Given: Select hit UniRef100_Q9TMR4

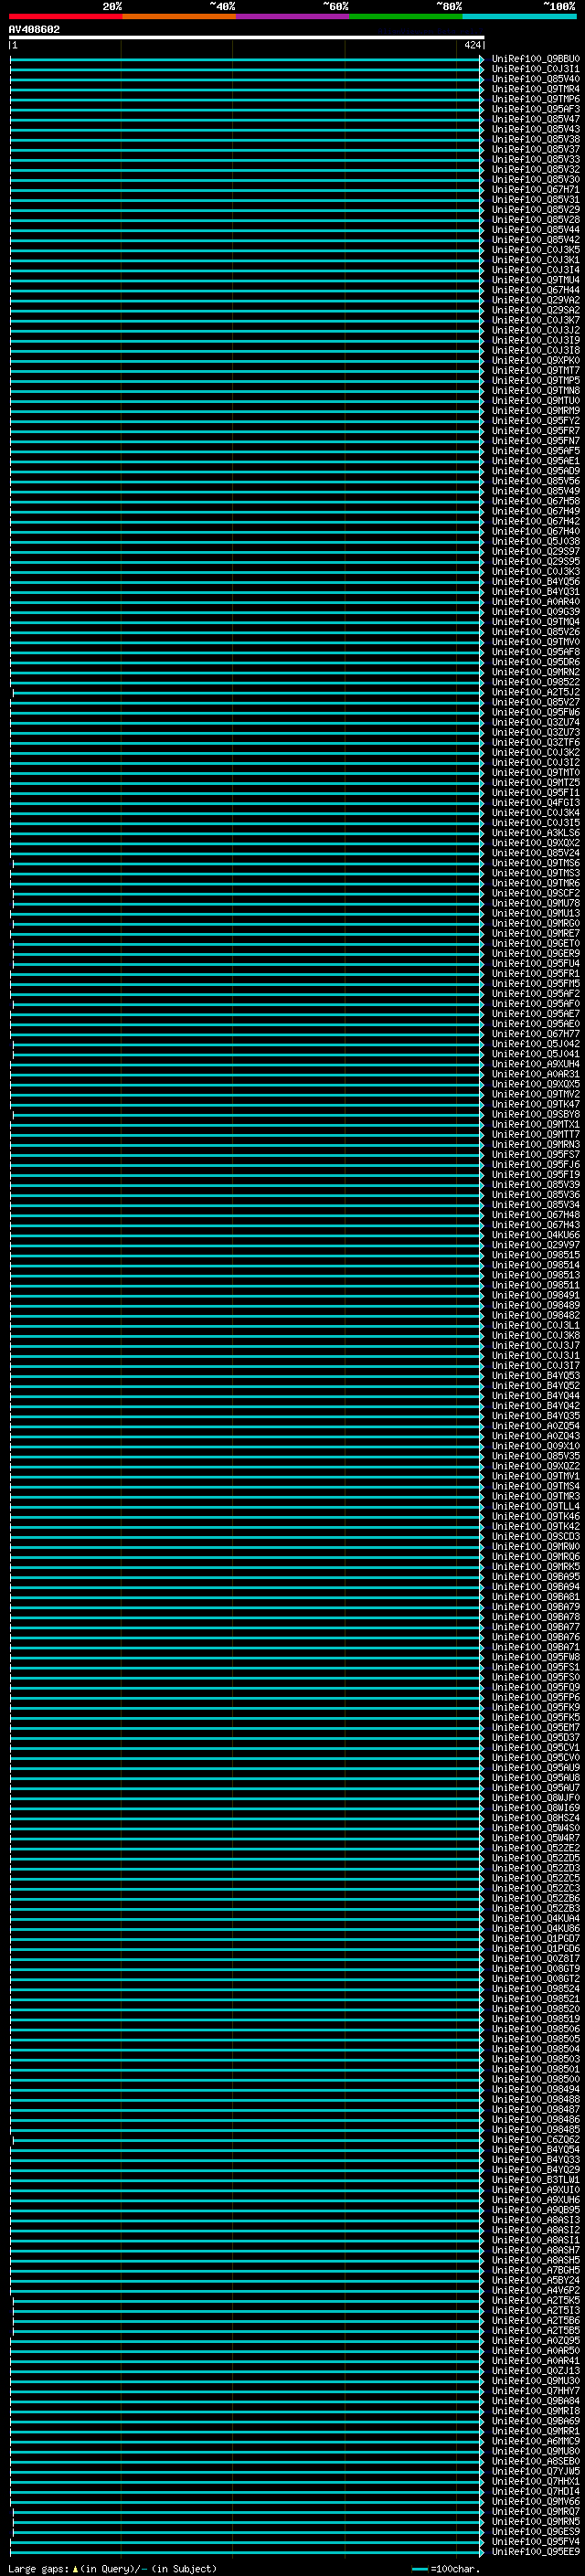Looking at the screenshot, I should point(536,89).
